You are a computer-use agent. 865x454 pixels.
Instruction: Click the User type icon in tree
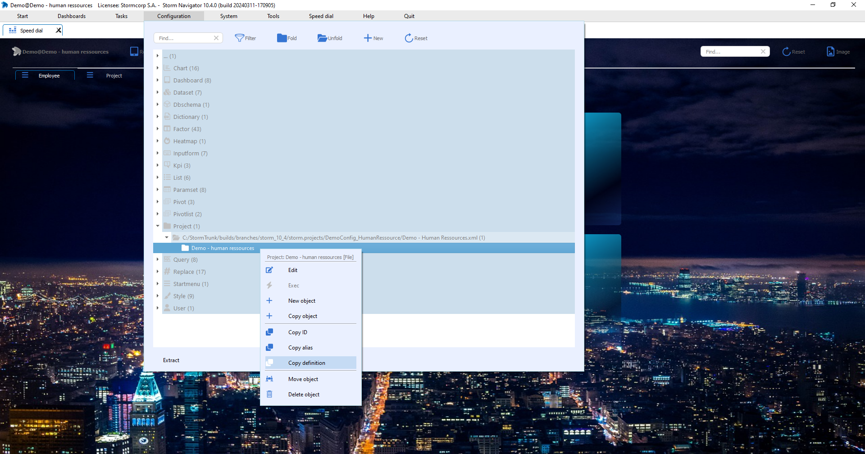[x=167, y=308]
